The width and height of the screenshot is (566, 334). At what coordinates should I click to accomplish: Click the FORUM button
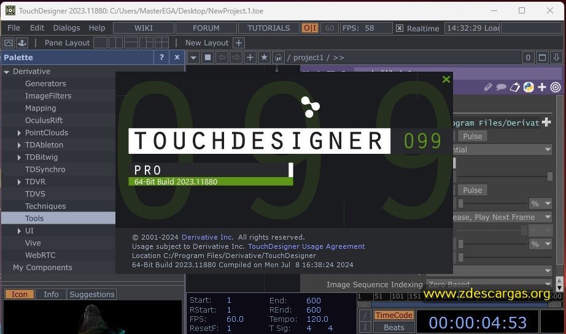pyautogui.click(x=206, y=28)
